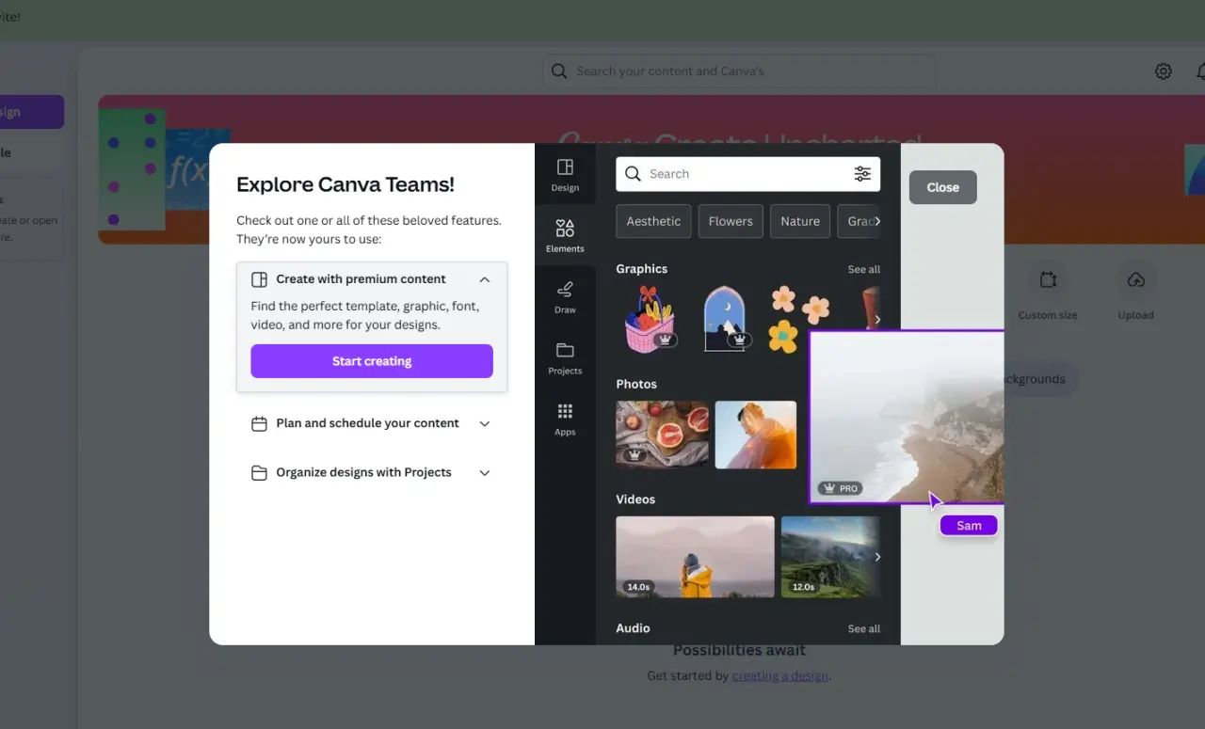1205x729 pixels.
Task: Click the 'Photos' section heading
Action: [636, 384]
